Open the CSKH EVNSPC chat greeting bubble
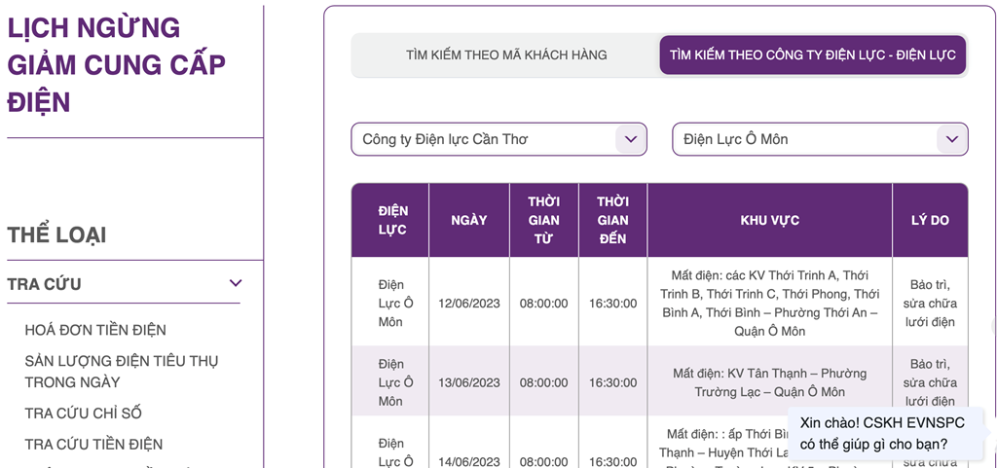 882,435
